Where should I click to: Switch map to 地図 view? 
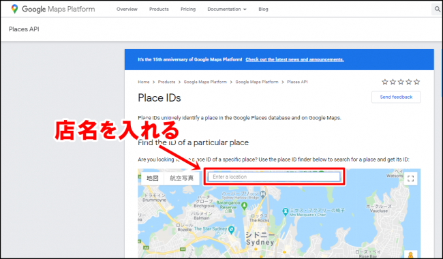(153, 178)
